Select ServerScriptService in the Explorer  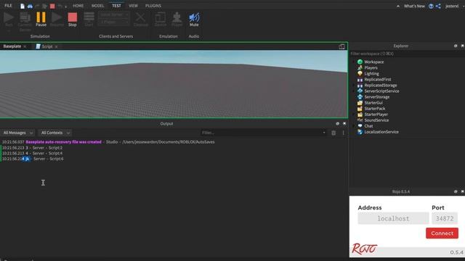(381, 91)
